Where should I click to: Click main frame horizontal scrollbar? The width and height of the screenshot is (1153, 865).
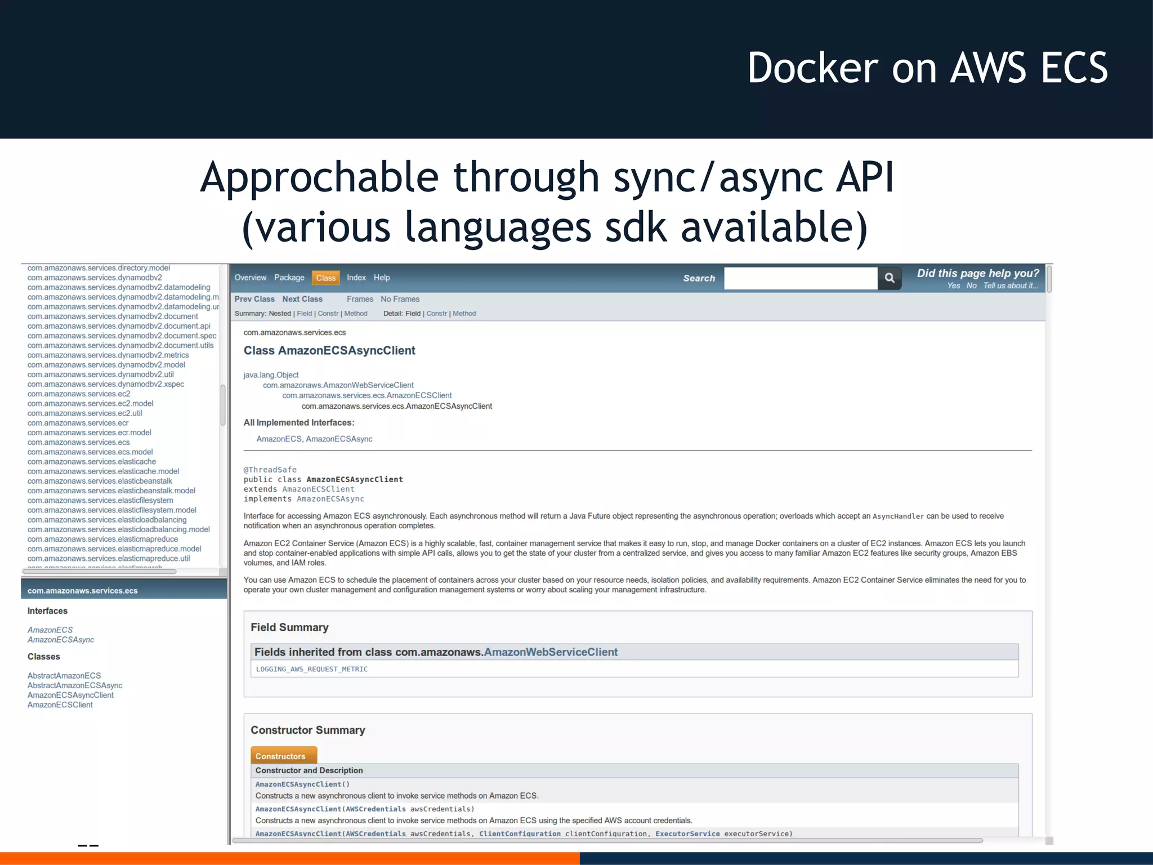608,841
